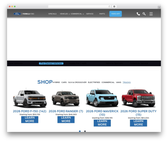Open the phone call icon
Viewport: 168px width, 142px height.
(138, 14)
